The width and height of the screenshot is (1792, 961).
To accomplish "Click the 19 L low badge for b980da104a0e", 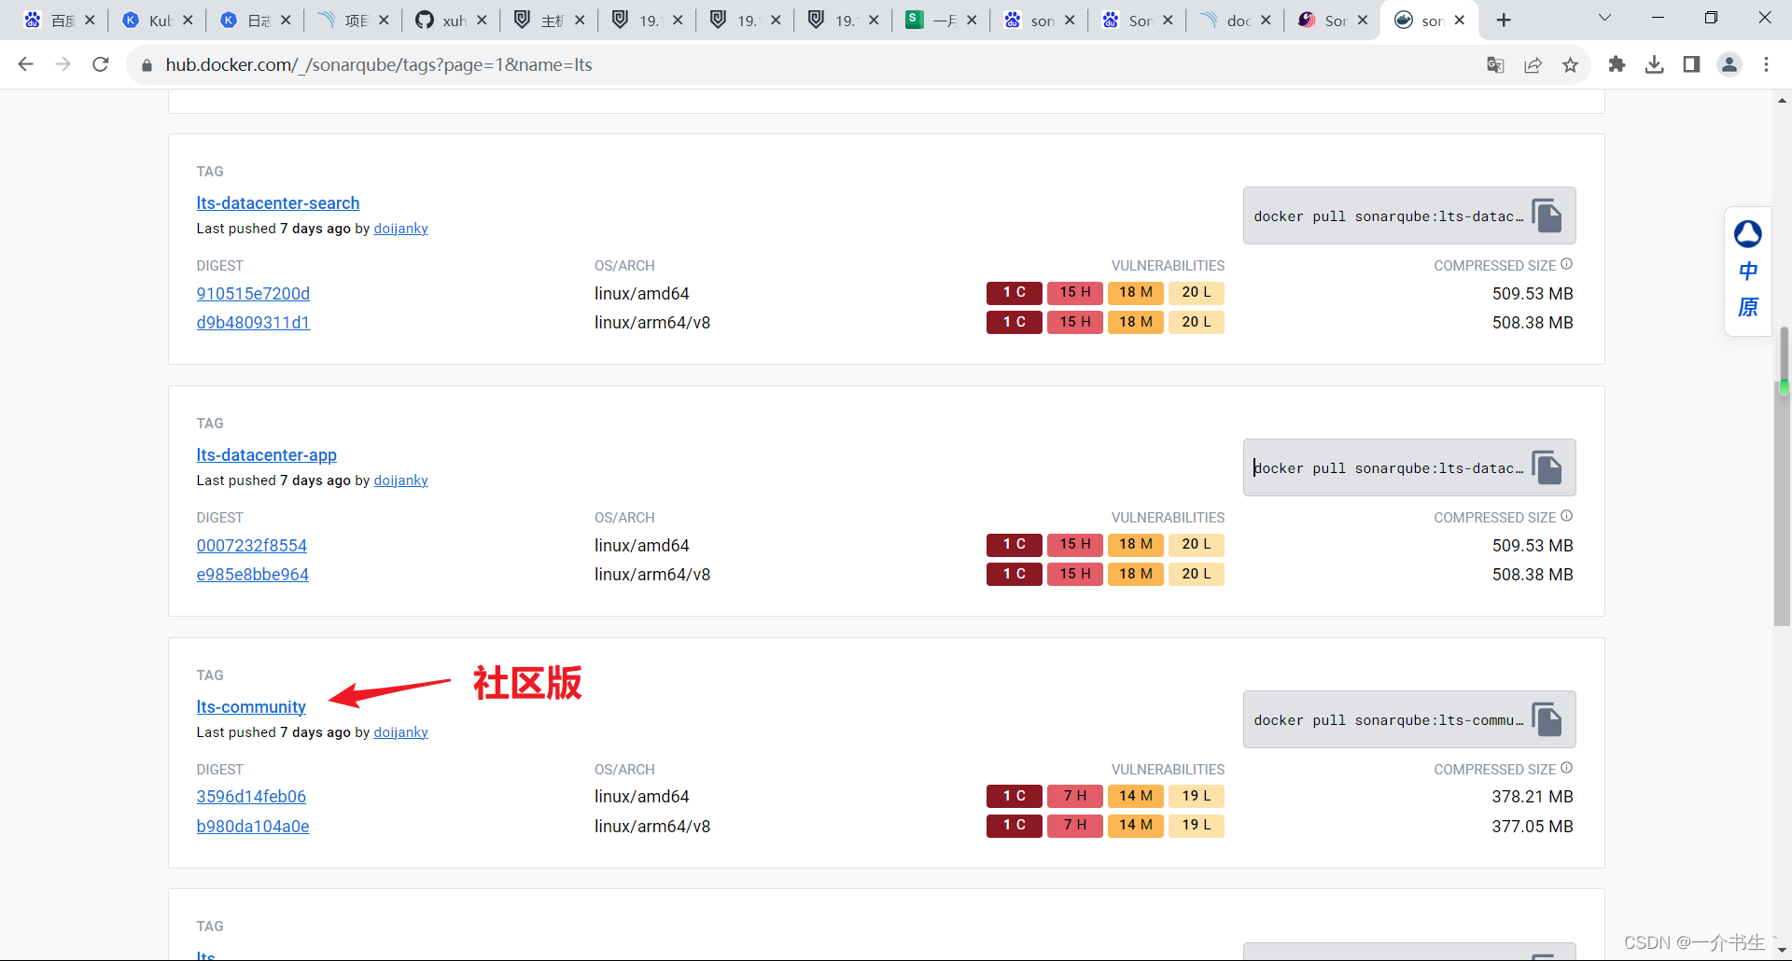I will (x=1197, y=825).
